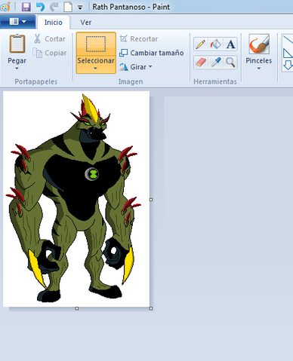Open the Customize Quick Access Toolbar arrow
This screenshot has height=361, width=293.
[80, 8]
